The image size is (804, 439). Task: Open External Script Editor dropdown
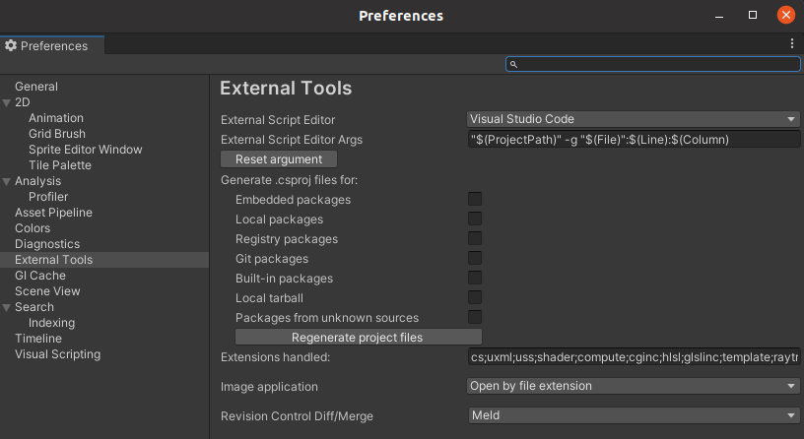[634, 120]
